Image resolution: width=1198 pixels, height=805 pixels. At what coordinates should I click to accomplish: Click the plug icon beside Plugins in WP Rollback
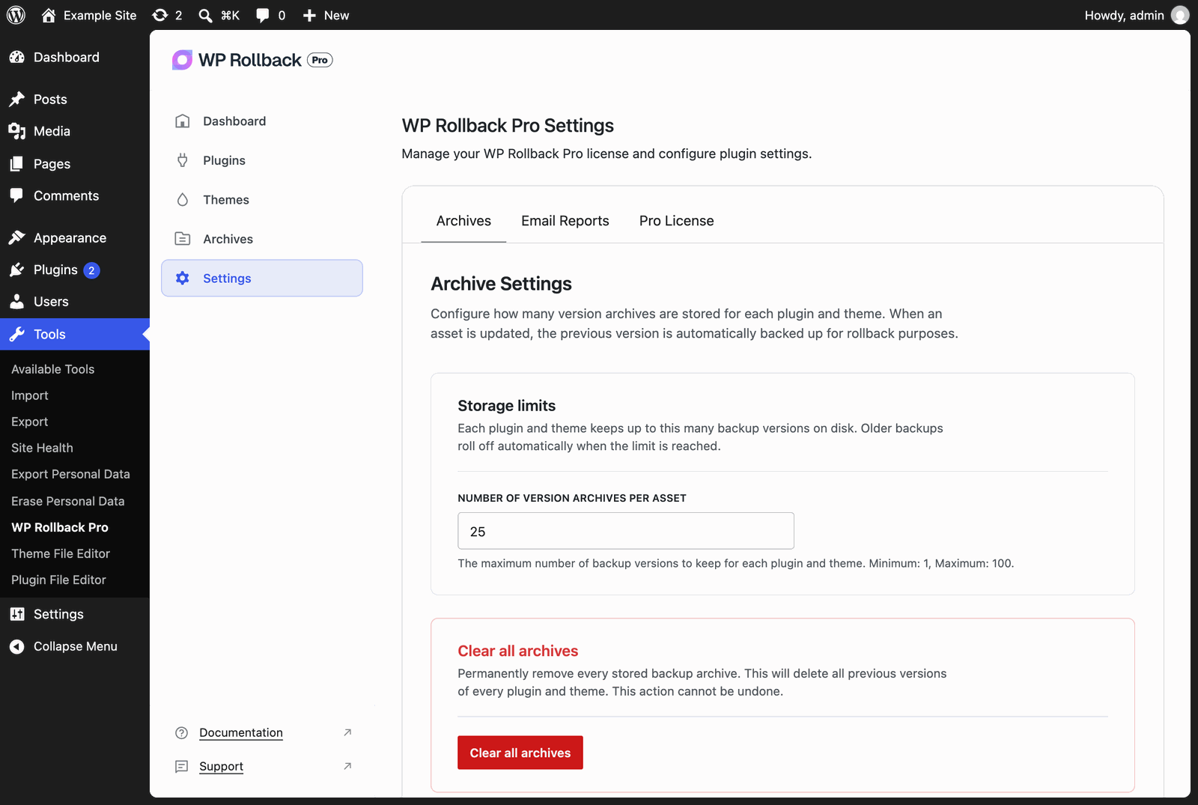pos(182,160)
